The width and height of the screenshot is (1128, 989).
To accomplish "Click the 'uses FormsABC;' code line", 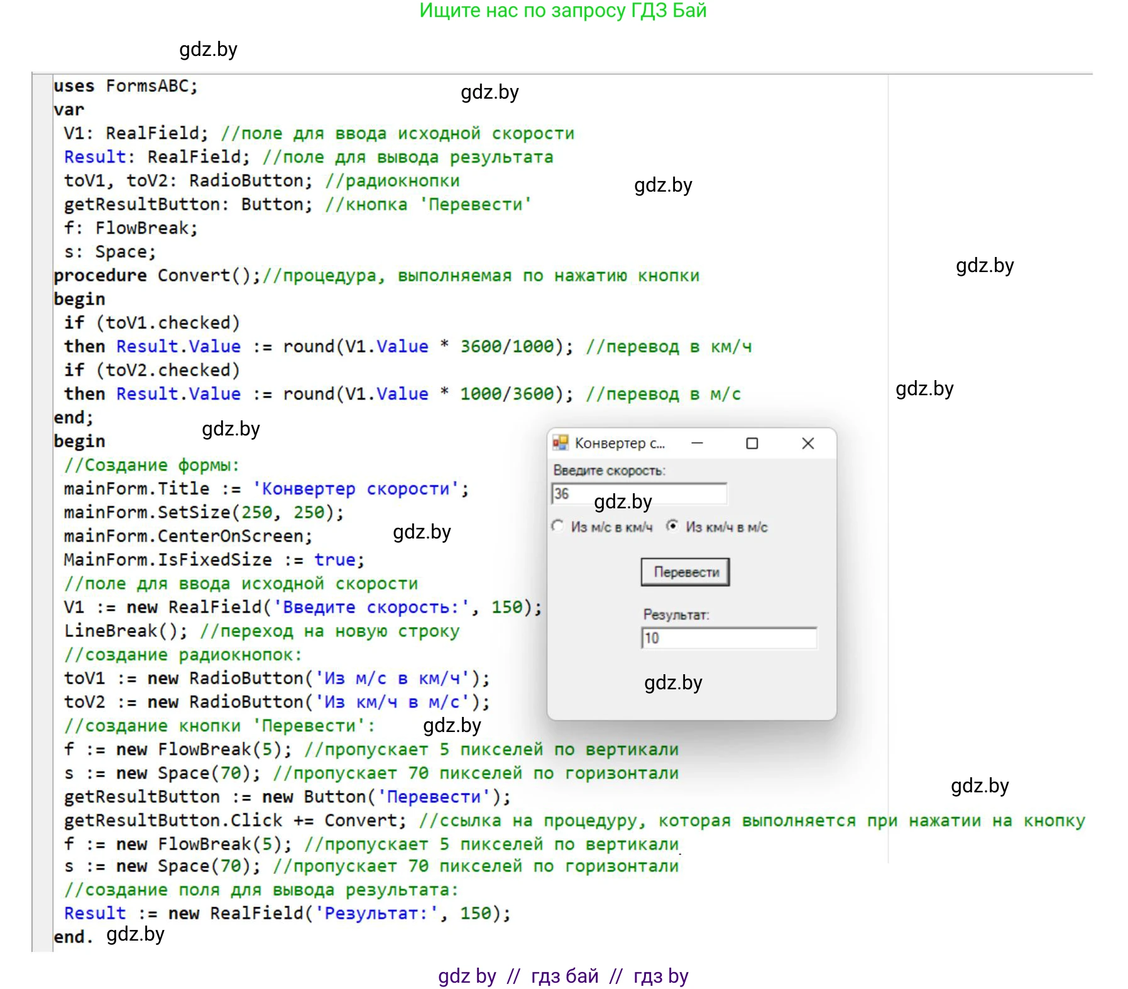I will click(126, 86).
